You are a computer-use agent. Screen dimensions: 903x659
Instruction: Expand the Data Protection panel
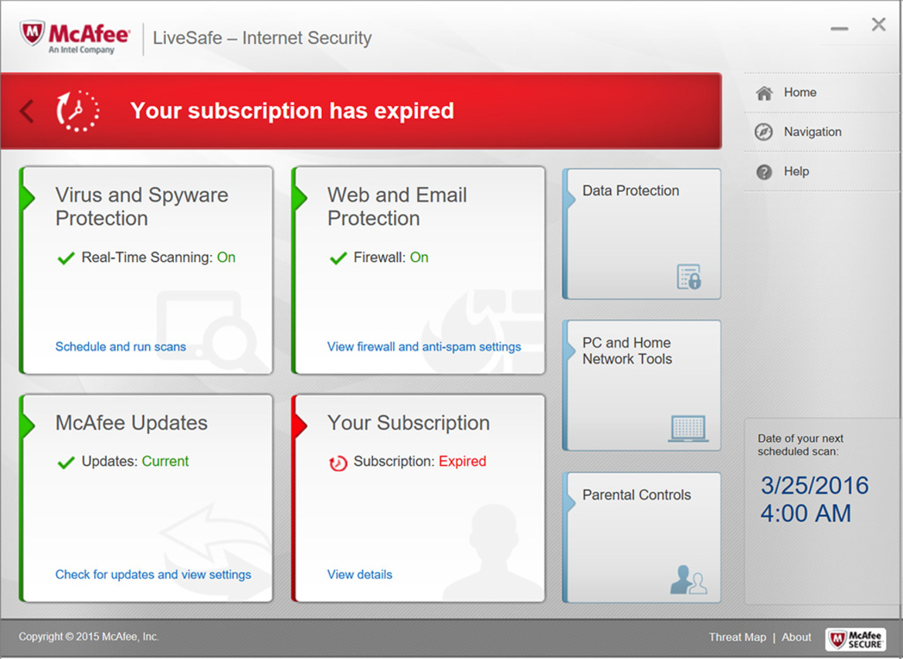point(642,234)
